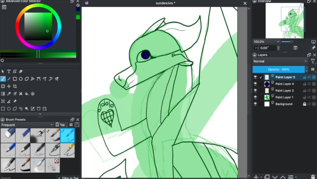
Task: Select the Ellipse shape tool
Action: tap(21, 79)
